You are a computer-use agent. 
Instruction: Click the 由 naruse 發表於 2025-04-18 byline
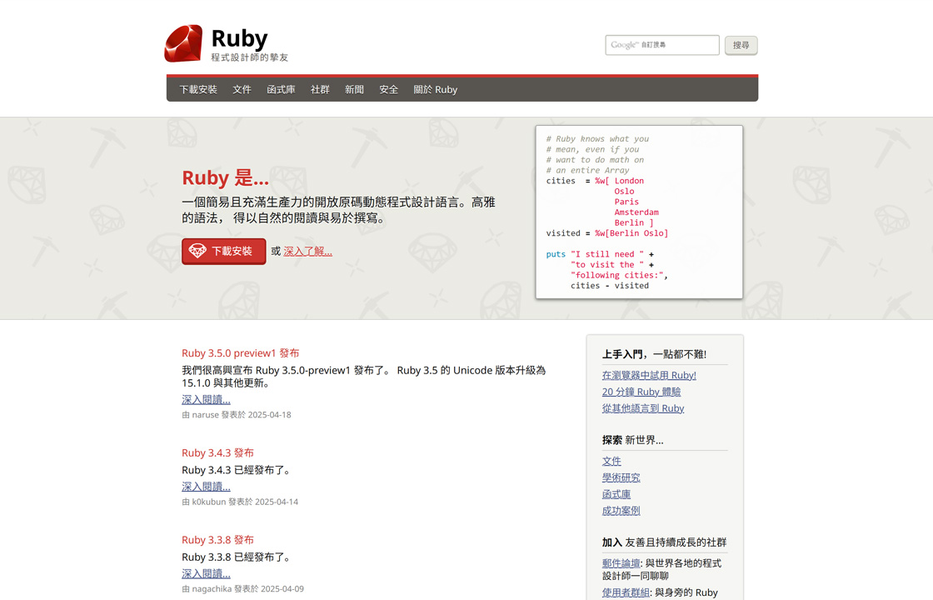coord(237,415)
